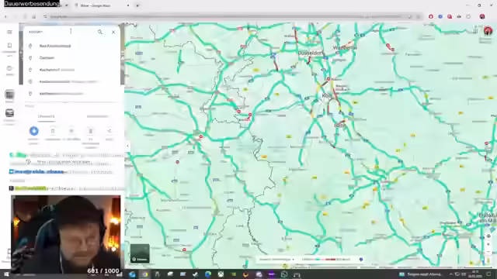Screen dimensions: 497x279
Task: Click the road closure marker near Köln
Action: (328, 79)
